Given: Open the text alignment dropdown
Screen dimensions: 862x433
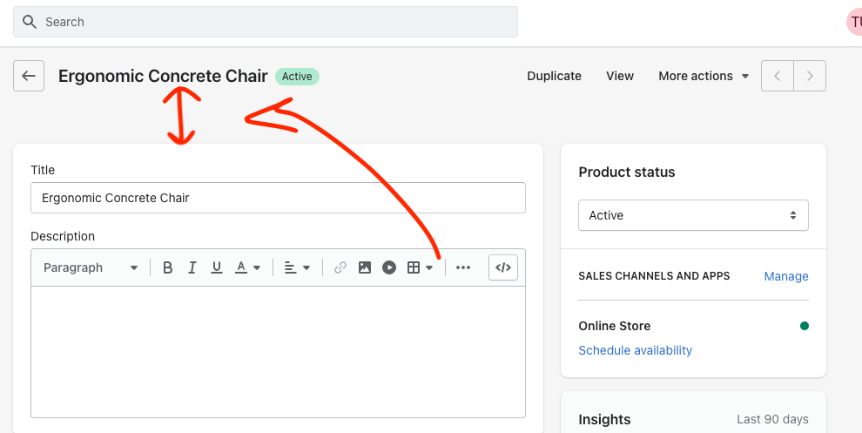Looking at the screenshot, I should click(297, 268).
